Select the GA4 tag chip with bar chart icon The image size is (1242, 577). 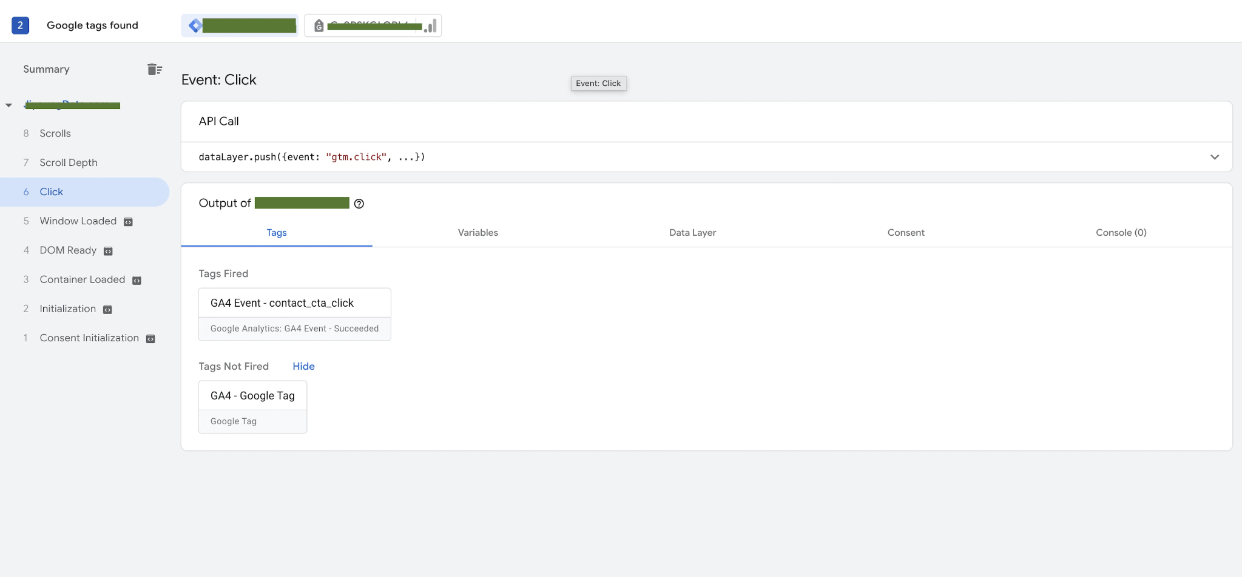[x=373, y=25]
